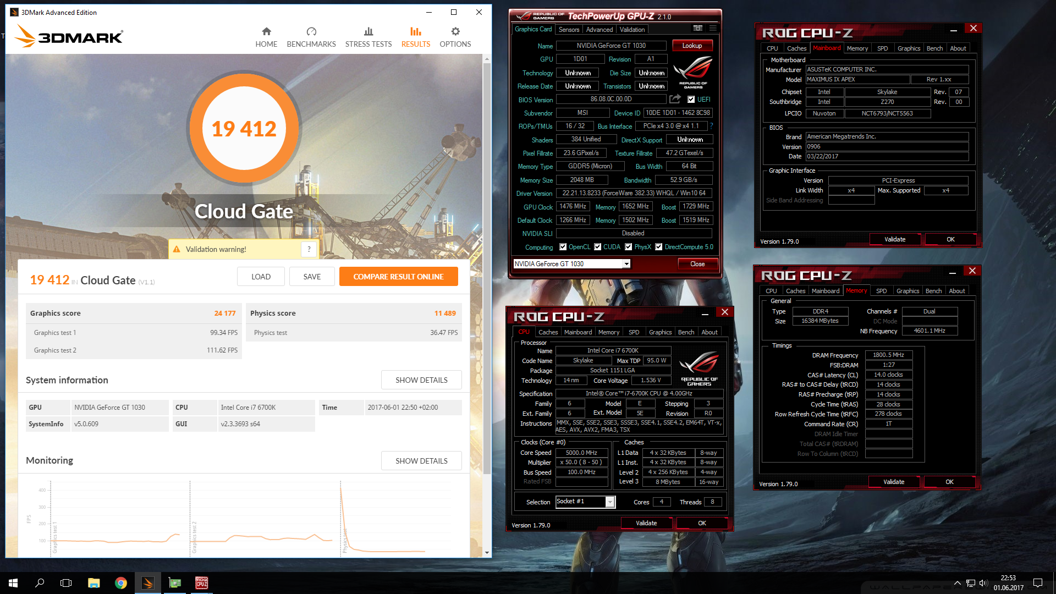This screenshot has width=1056, height=594.
Task: Click COMPARE RESULT ONLINE button
Action: click(398, 277)
